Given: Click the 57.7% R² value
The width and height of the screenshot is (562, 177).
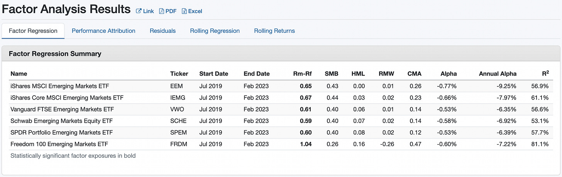Looking at the screenshot, I should point(540,132).
